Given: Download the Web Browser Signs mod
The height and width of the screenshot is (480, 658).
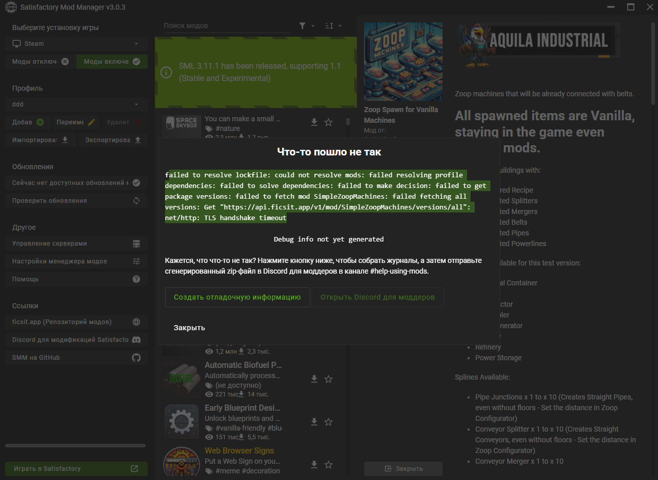Looking at the screenshot, I should pyautogui.click(x=314, y=465).
